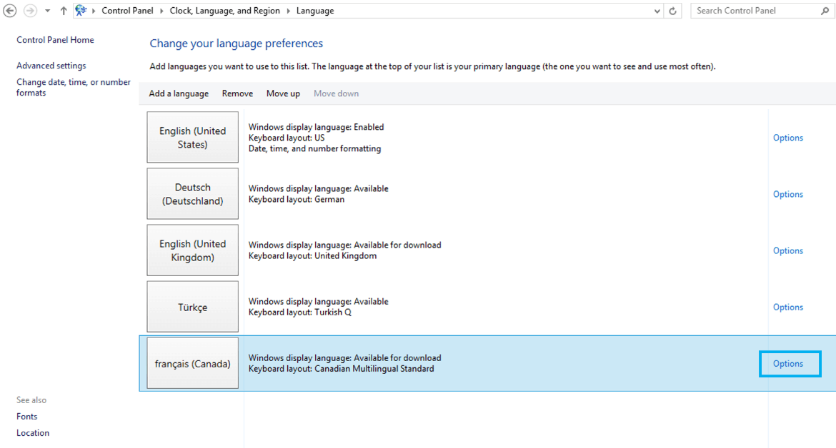
Task: Open Options for Türkçe
Action: (x=788, y=307)
